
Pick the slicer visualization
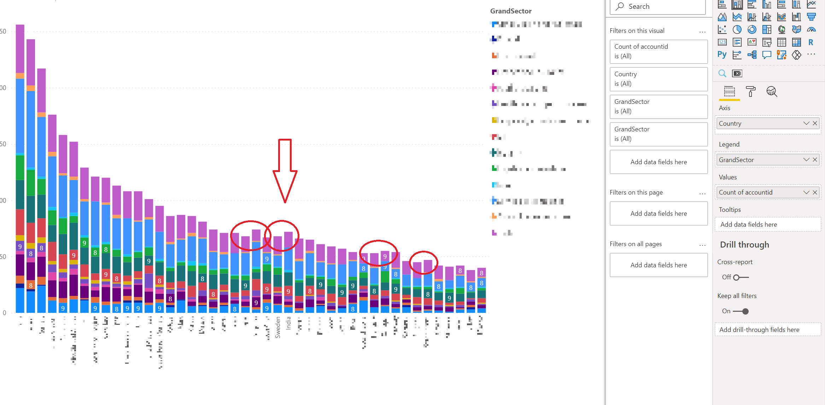click(x=767, y=42)
